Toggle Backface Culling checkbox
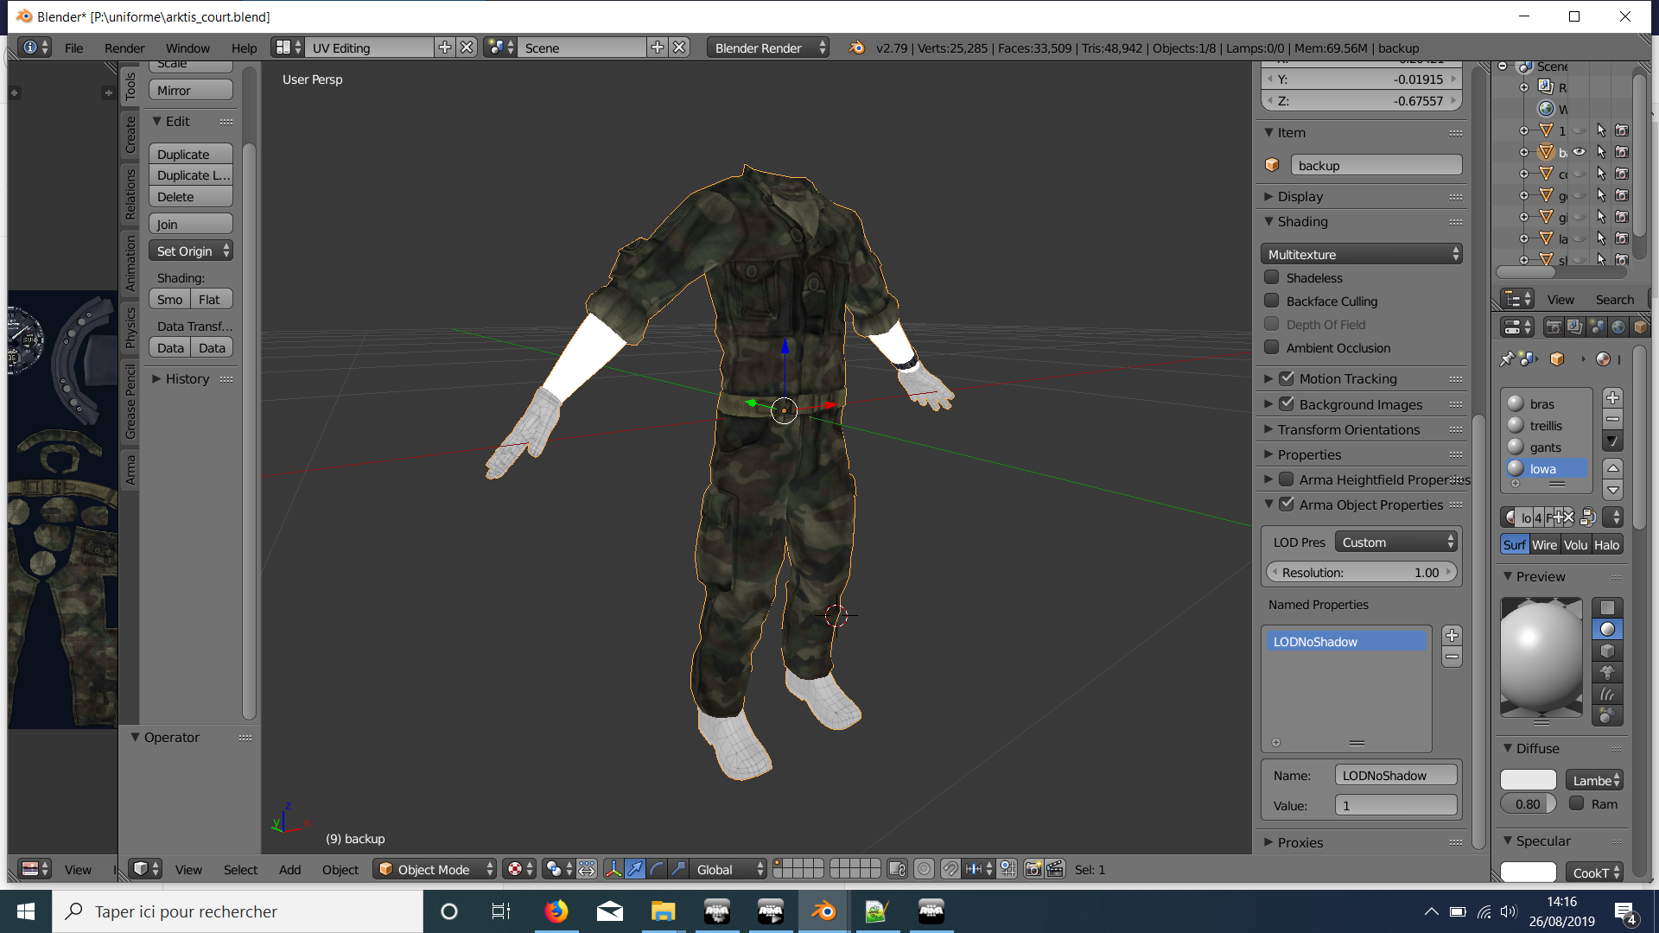 pyautogui.click(x=1272, y=301)
